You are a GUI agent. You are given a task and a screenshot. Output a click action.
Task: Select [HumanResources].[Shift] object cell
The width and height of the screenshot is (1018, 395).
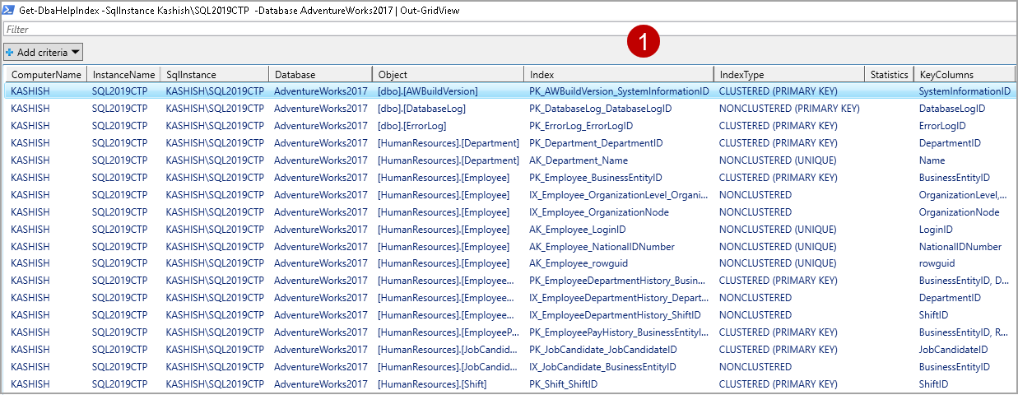(432, 384)
